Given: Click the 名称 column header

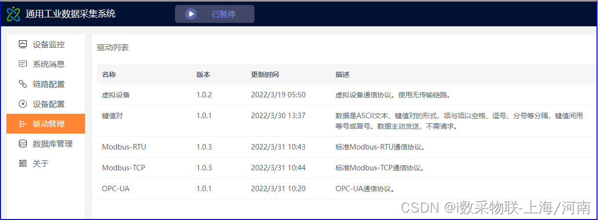Looking at the screenshot, I should (109, 74).
